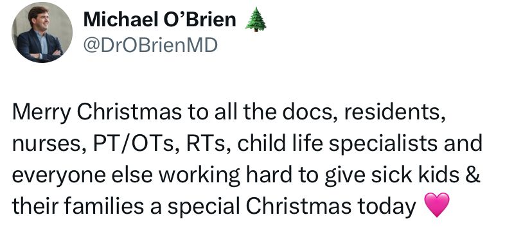The width and height of the screenshot is (532, 235).
Task: Open Michael O'Brien's profile picture
Action: (42, 33)
